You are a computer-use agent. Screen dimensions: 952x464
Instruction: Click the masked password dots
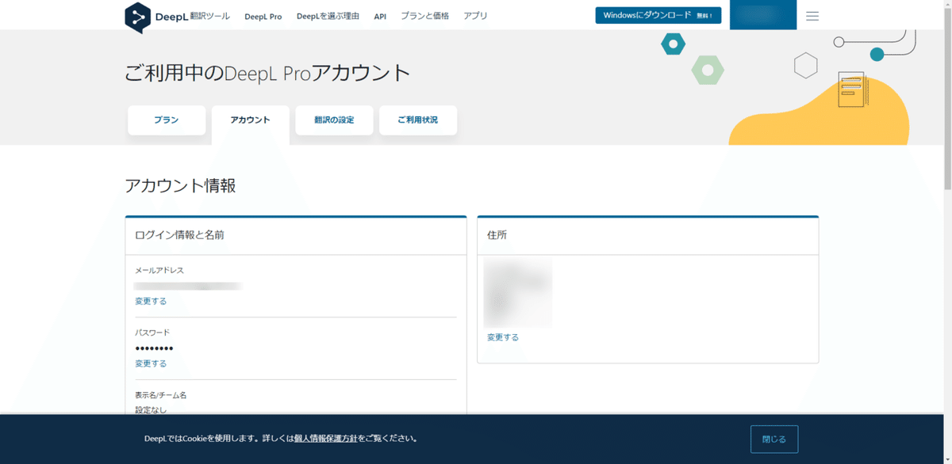click(x=154, y=348)
